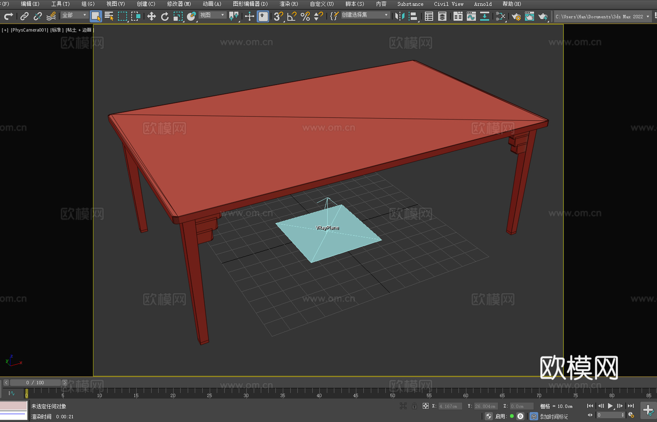Open the selection filter 全部 dropdown
Screen dimensions: 657x422
(74, 15)
